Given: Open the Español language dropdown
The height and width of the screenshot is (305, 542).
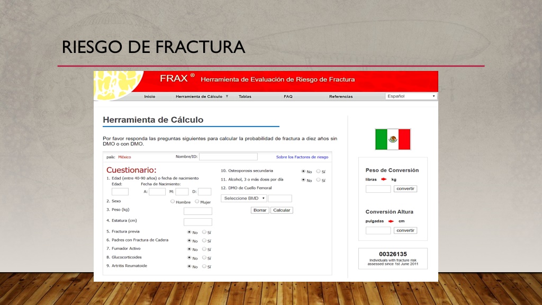Looking at the screenshot, I should (411, 96).
